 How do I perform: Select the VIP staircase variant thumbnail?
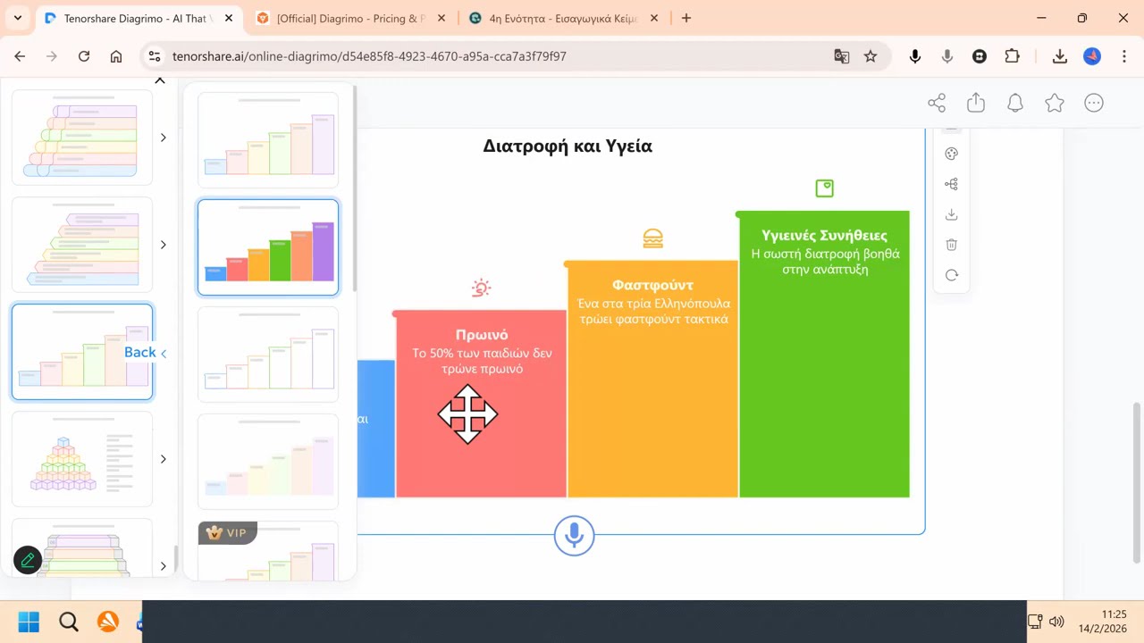point(268,551)
